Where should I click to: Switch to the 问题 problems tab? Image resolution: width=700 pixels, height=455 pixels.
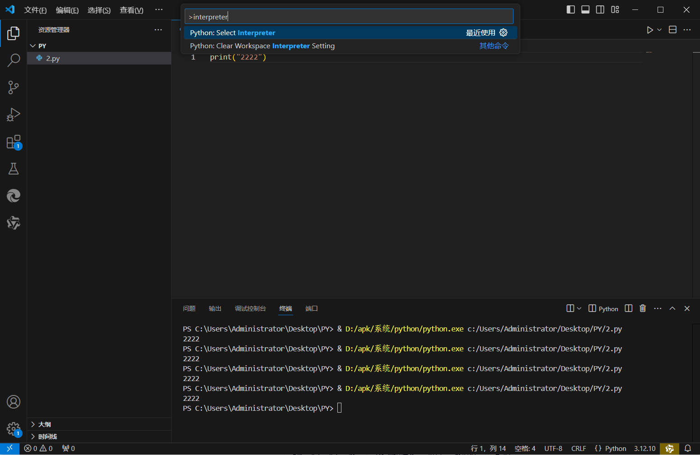point(189,308)
